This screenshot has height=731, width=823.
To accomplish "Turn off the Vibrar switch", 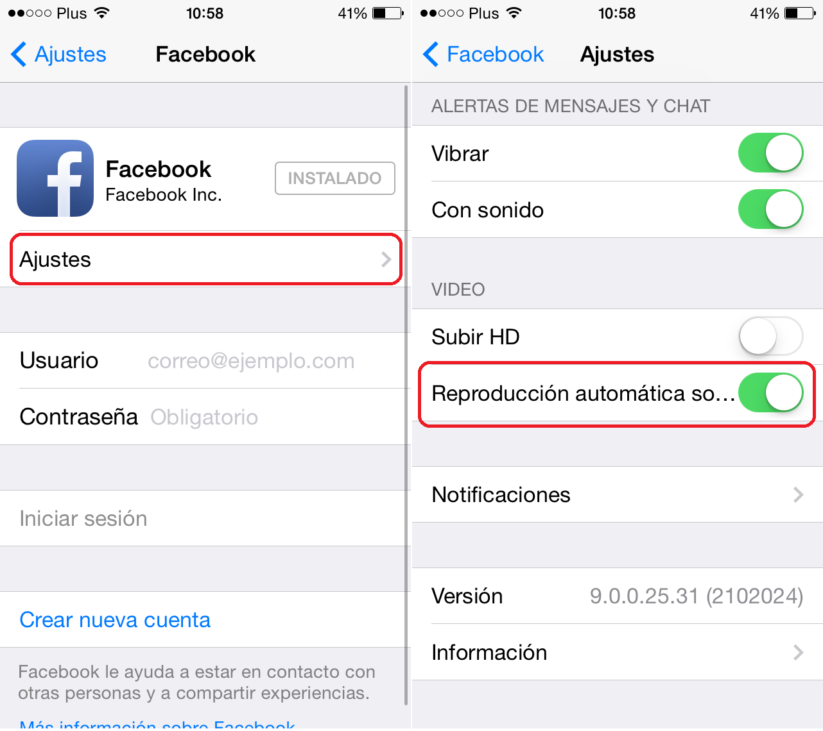I will (770, 153).
